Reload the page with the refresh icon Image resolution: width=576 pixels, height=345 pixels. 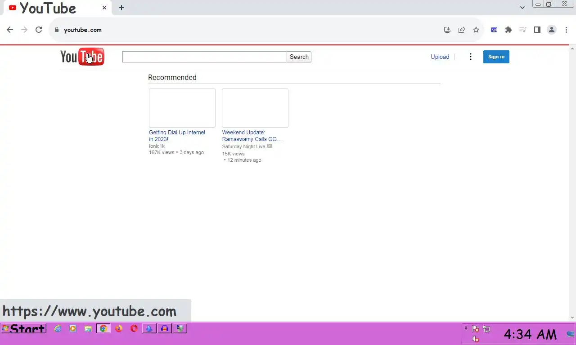tap(39, 30)
